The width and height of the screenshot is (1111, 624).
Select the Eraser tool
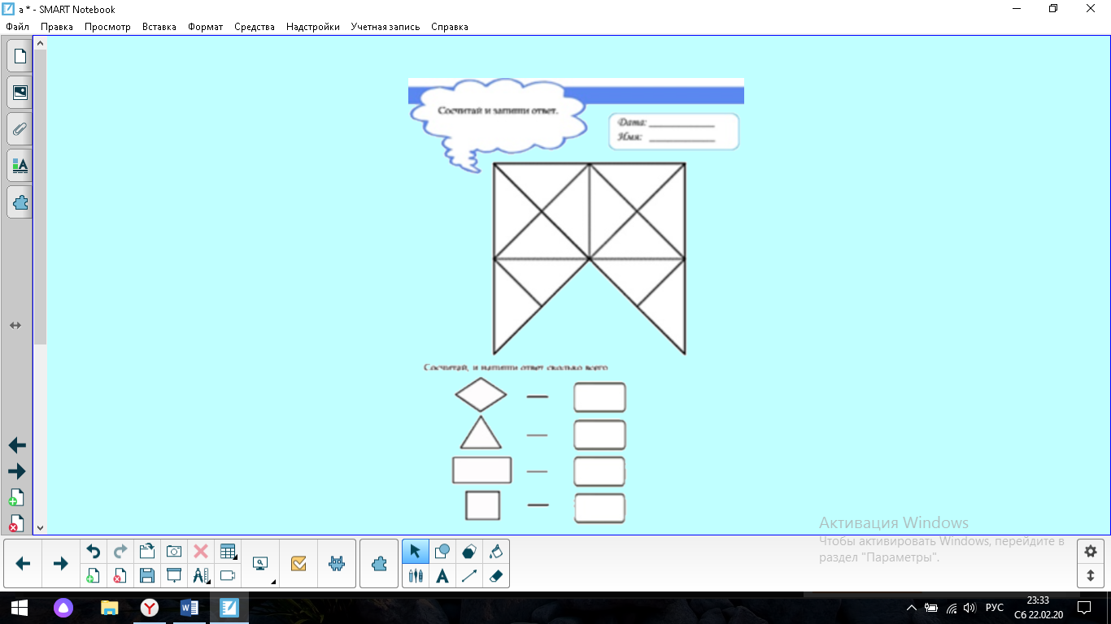click(x=496, y=576)
